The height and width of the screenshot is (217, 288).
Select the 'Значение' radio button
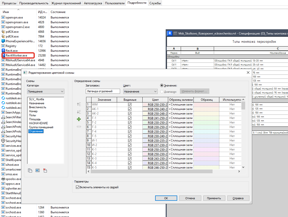162,85
